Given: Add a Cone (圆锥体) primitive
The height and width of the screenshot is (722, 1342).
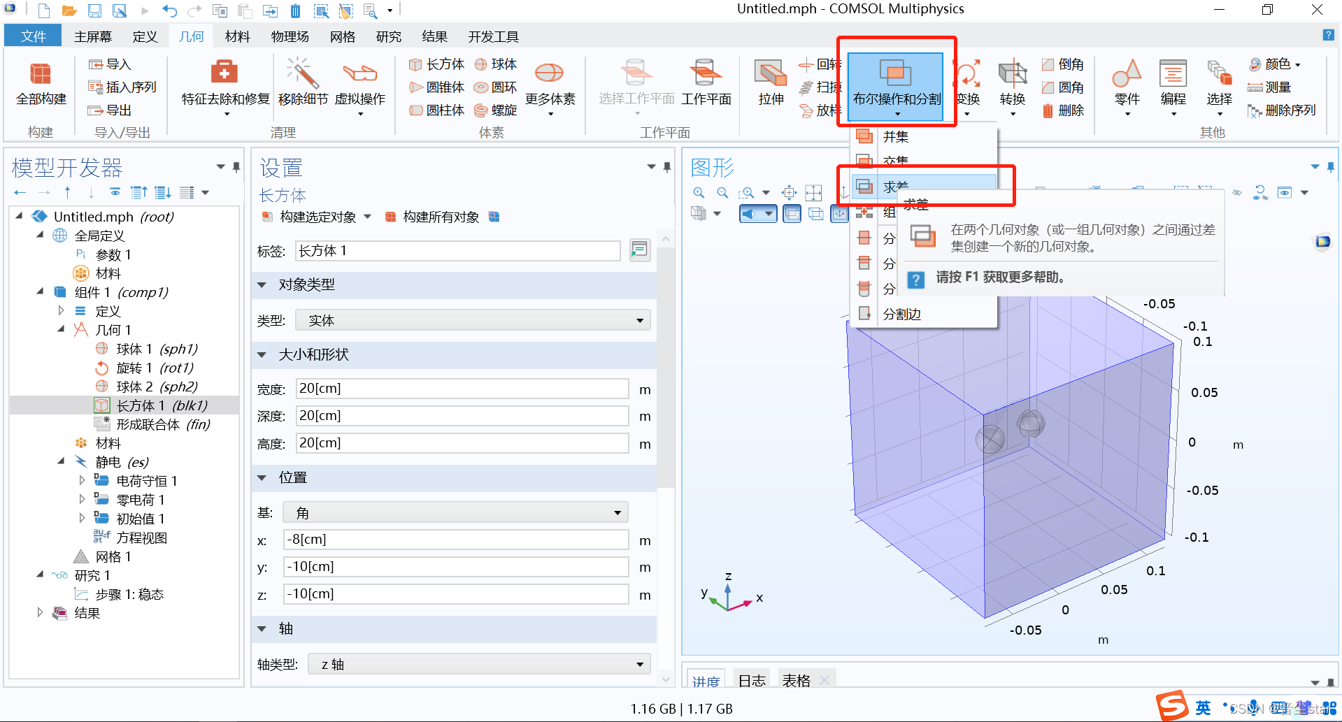Looking at the screenshot, I should click(x=437, y=87).
